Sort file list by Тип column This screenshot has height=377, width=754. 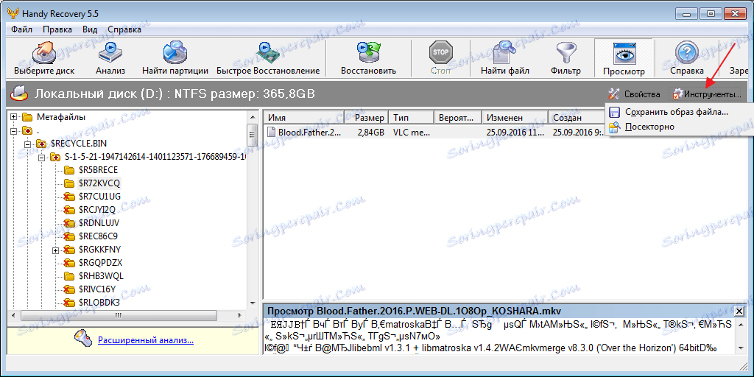click(x=410, y=117)
